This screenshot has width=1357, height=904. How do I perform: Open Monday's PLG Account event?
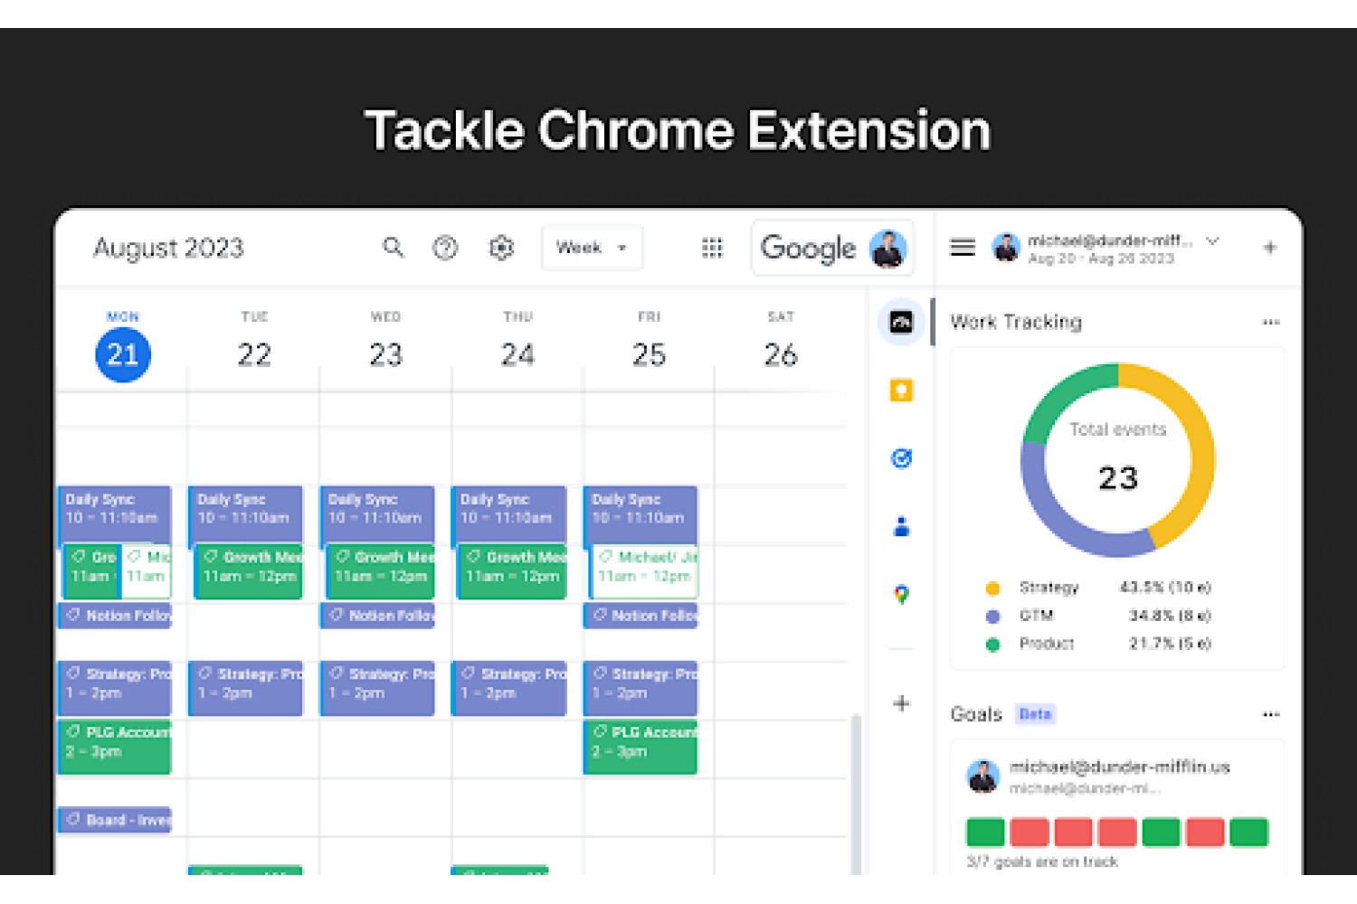(x=115, y=747)
